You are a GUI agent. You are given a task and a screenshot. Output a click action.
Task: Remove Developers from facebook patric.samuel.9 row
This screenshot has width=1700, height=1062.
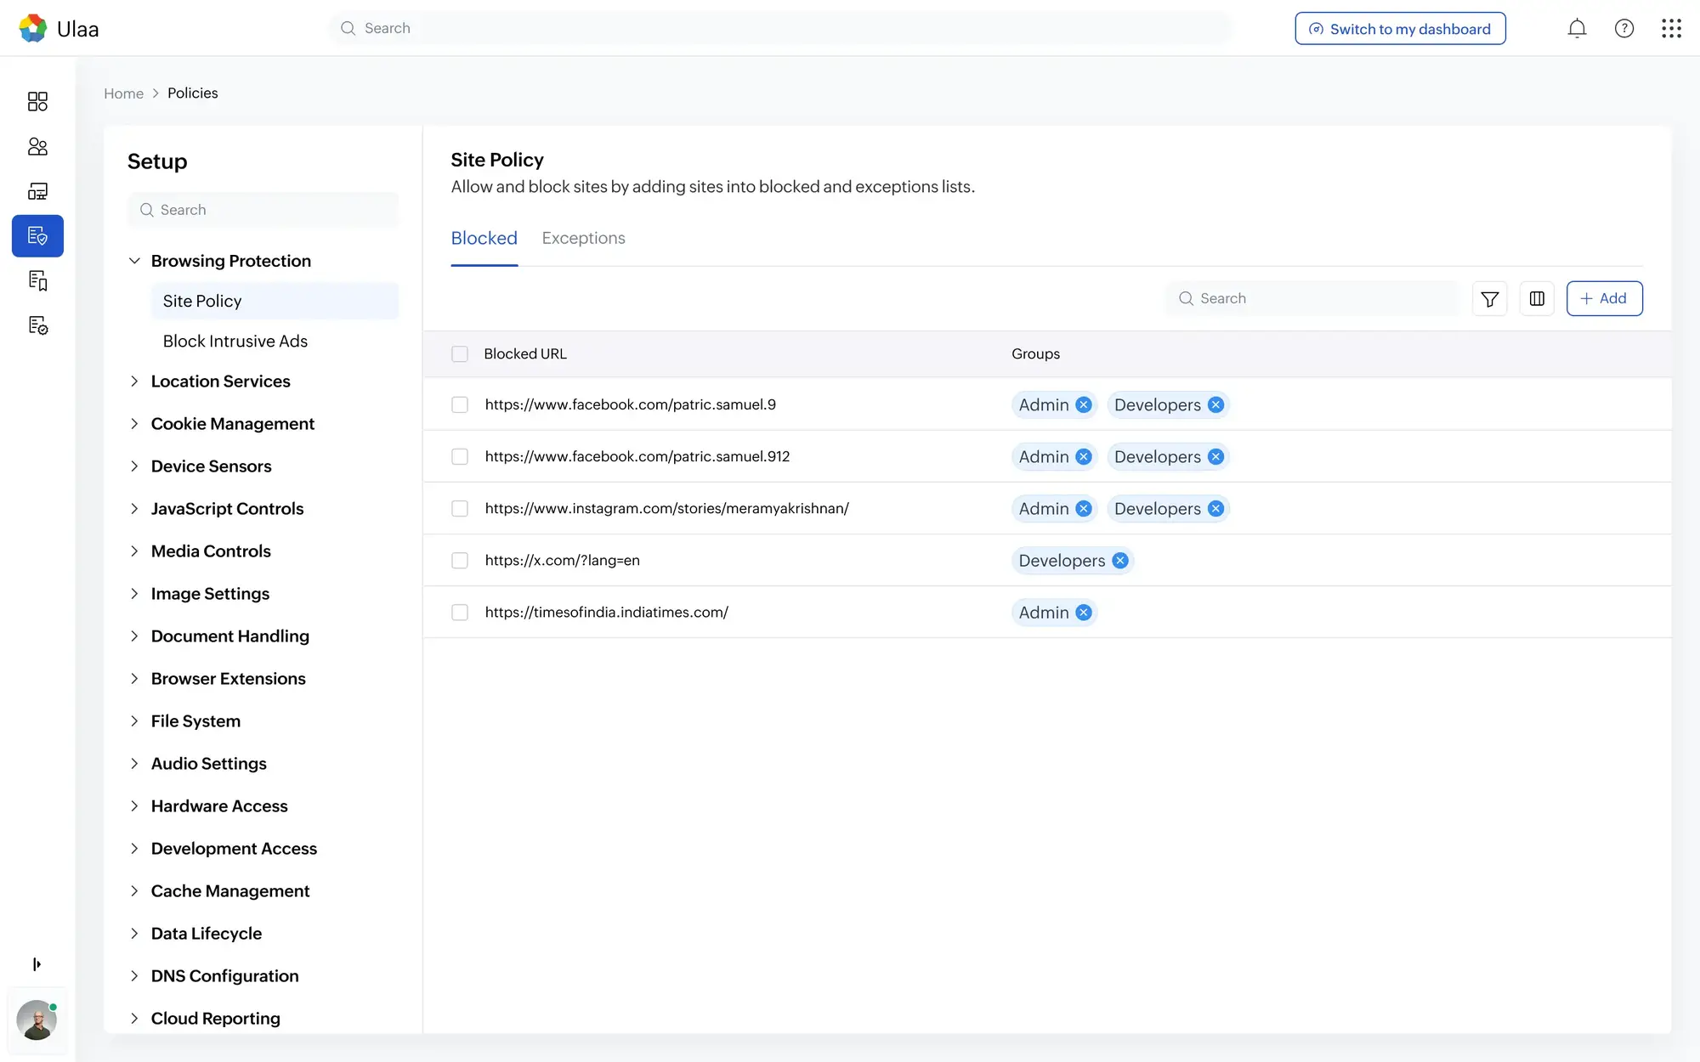point(1215,405)
